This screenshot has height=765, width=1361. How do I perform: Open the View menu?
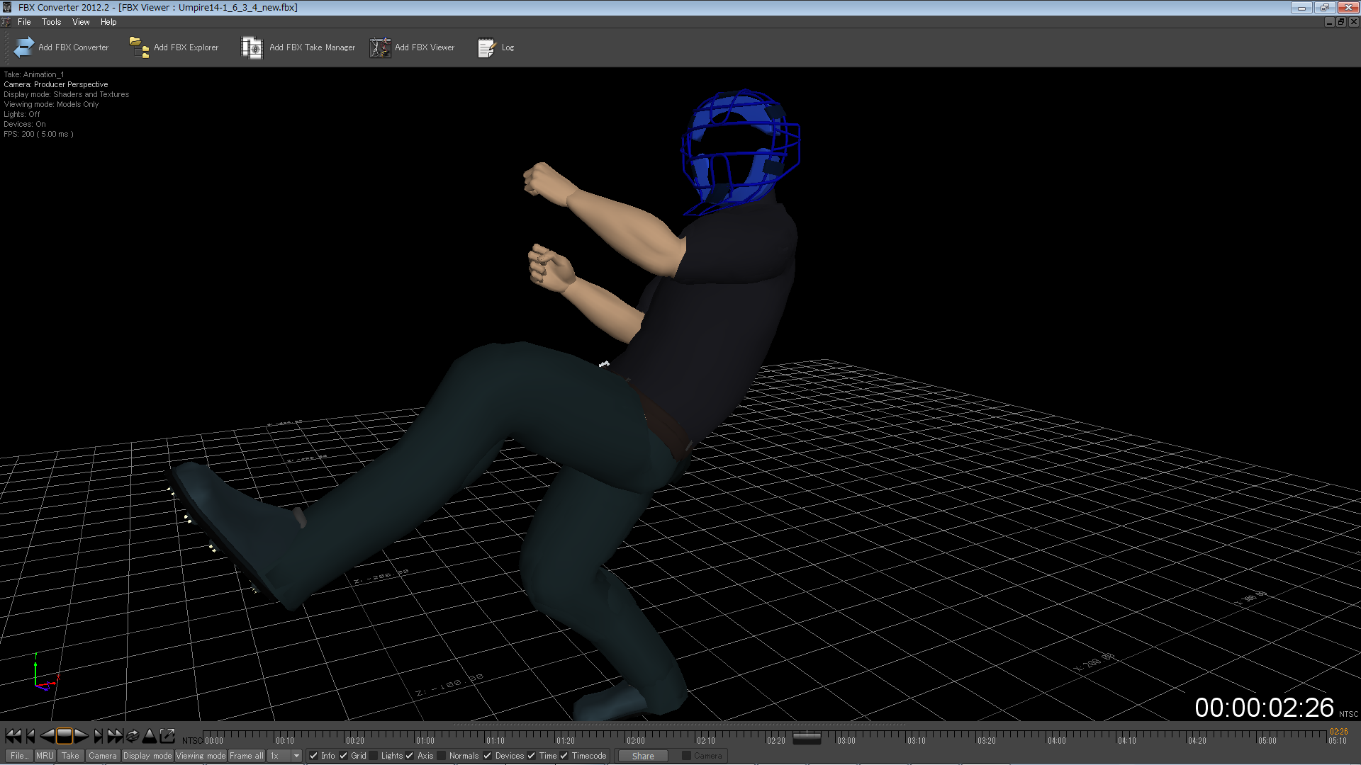81,22
